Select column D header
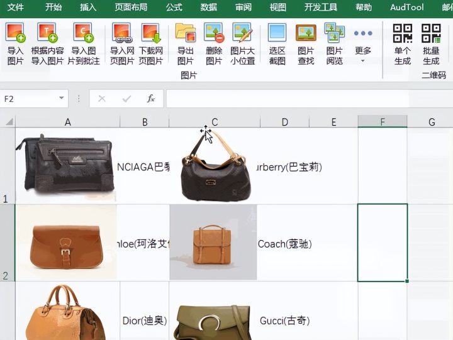453x340 pixels. (x=285, y=122)
